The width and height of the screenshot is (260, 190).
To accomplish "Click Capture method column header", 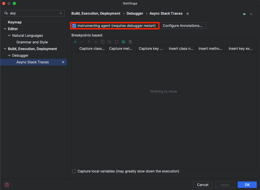I will point(122,48).
